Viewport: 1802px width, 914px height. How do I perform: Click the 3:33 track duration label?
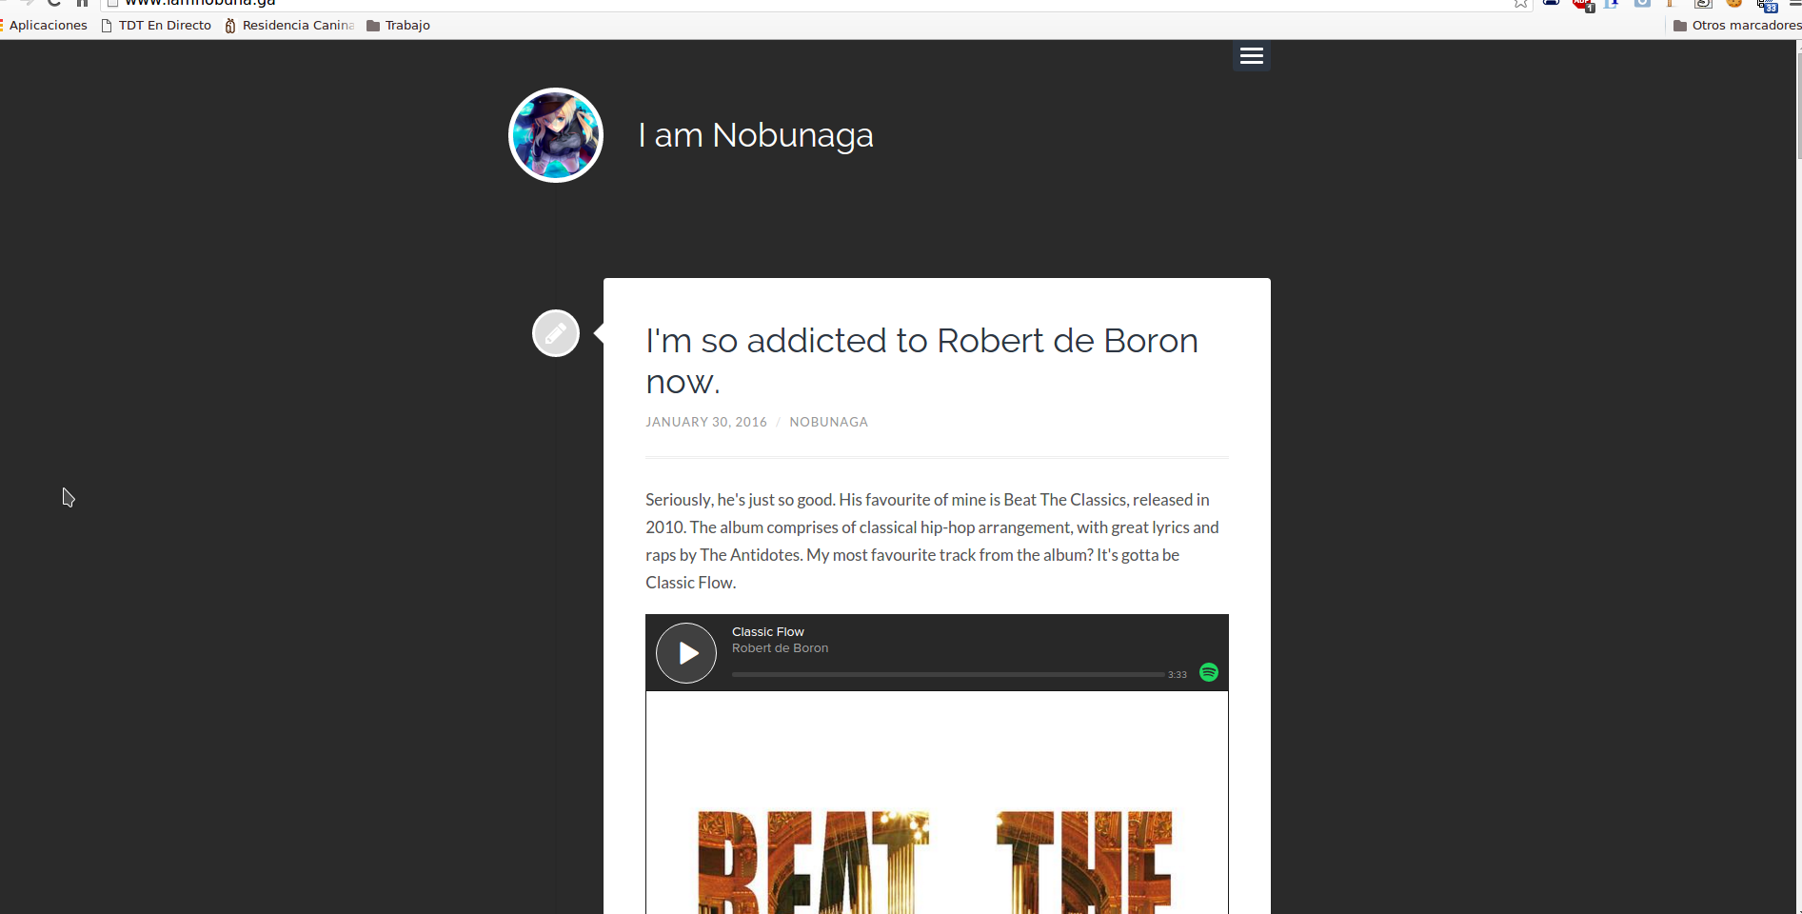pos(1178,674)
